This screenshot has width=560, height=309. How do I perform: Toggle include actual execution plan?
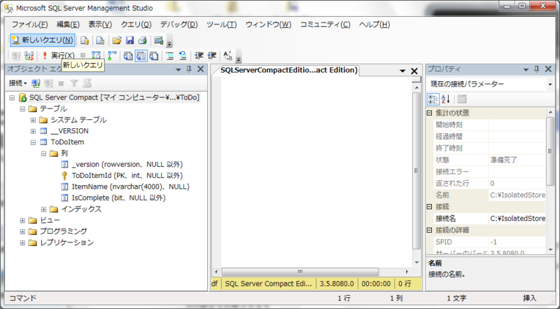tap(112, 55)
